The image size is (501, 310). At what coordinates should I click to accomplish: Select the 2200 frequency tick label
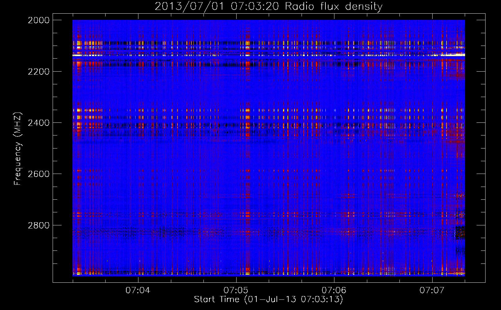pyautogui.click(x=39, y=72)
